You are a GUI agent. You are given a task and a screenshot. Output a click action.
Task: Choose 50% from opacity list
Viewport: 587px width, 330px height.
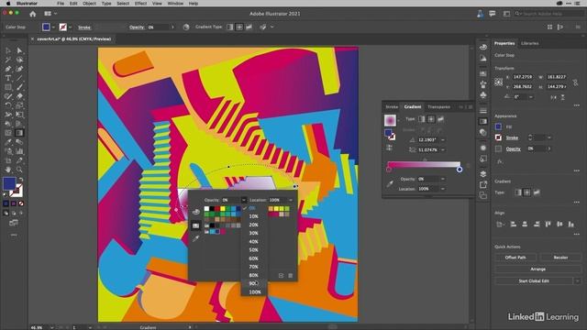click(254, 250)
